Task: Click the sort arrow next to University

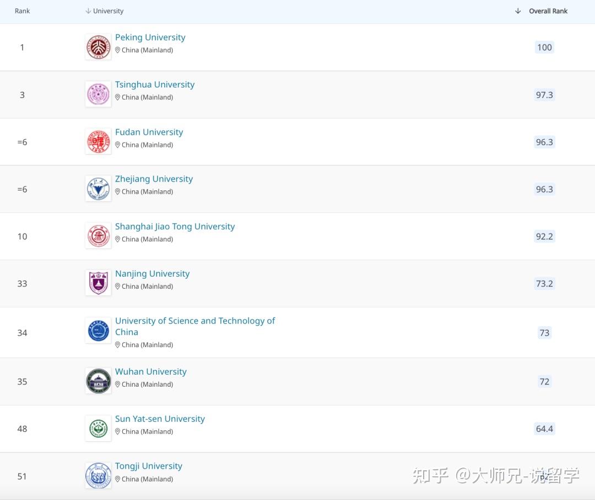Action: [x=88, y=10]
